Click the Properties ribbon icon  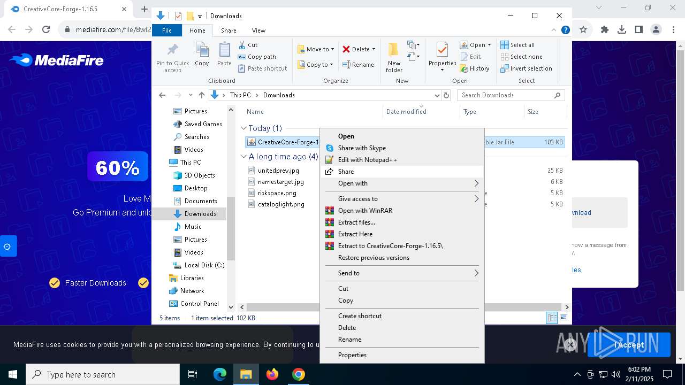tap(442, 50)
